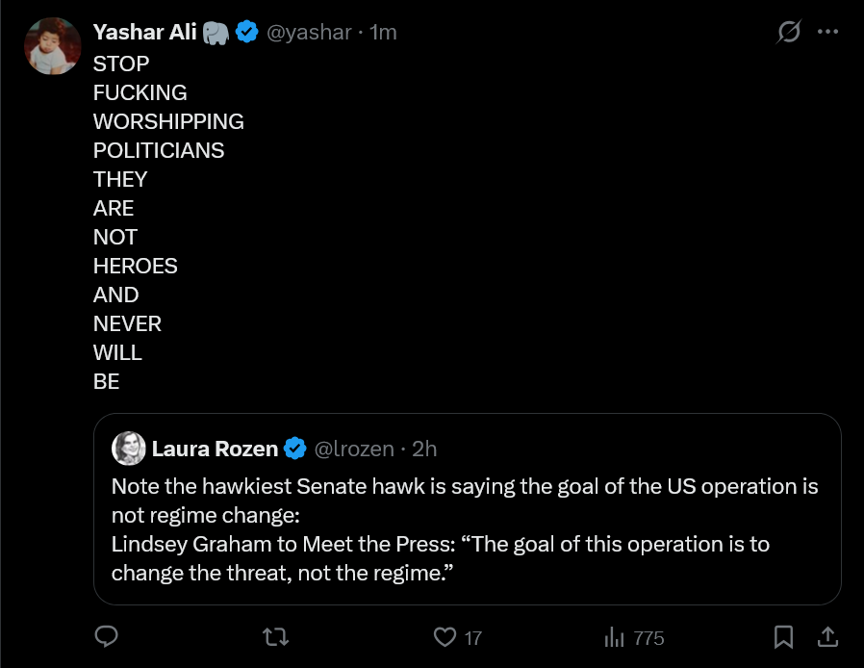Repost the tweet using the retweet icon
This screenshot has width=864, height=668.
point(275,637)
